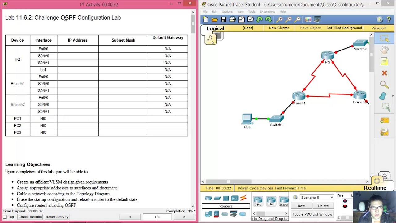Open the Drawing Palette icon
396x223 pixels.
(308, 20)
